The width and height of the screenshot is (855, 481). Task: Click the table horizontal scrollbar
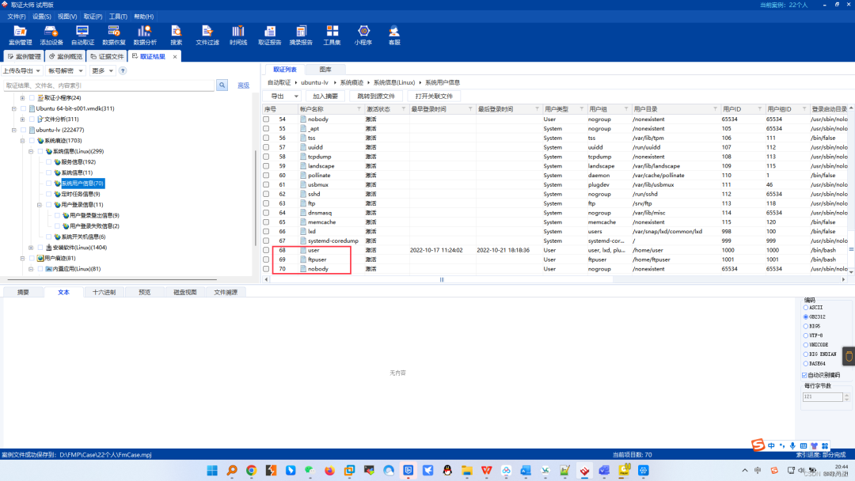point(442,279)
